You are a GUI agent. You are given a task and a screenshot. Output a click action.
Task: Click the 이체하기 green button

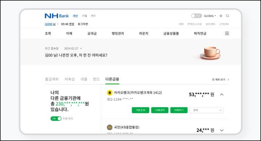coord(179,110)
